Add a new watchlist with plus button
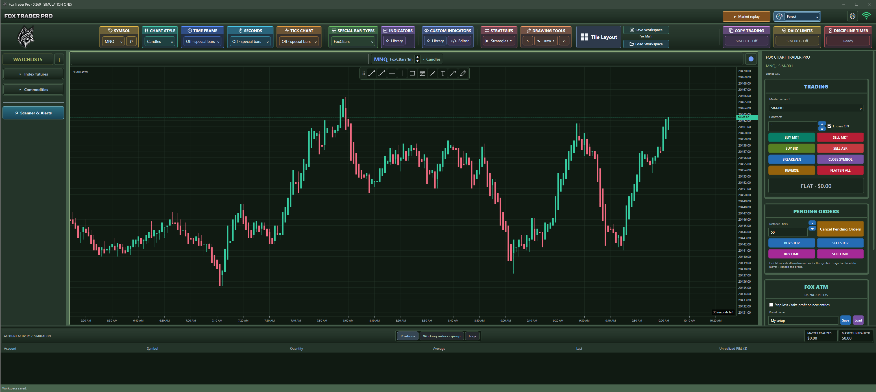 (x=59, y=59)
